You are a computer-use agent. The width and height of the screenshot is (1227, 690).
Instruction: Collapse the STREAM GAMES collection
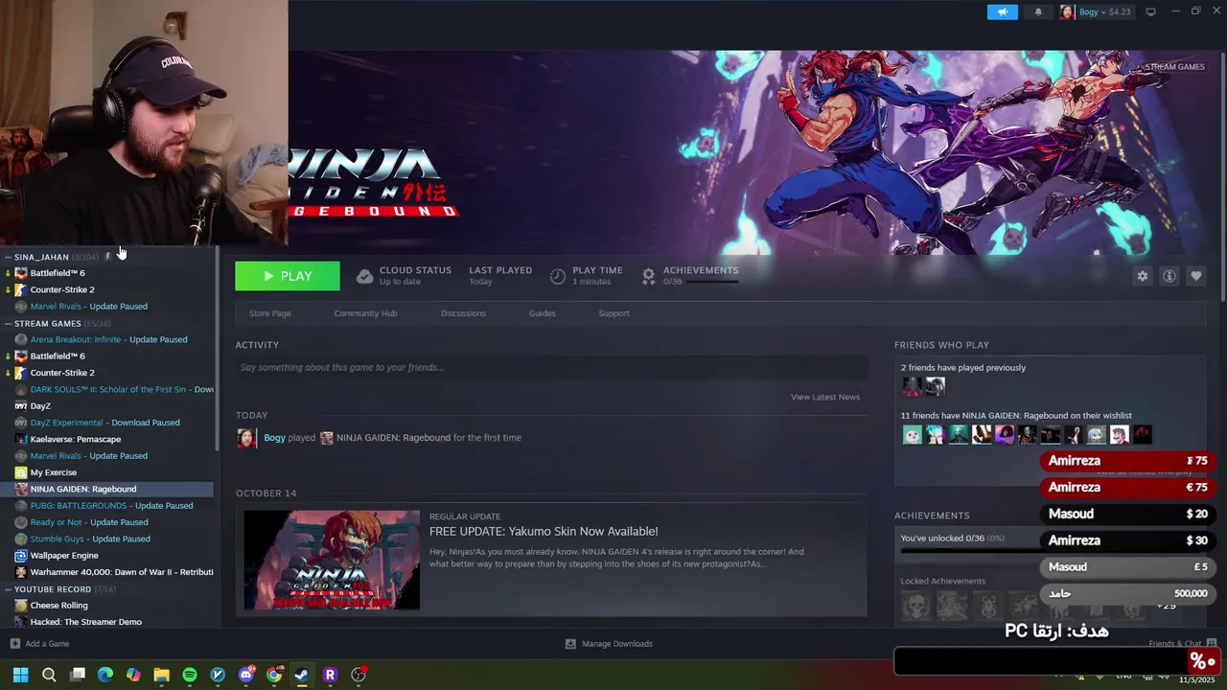click(x=8, y=323)
